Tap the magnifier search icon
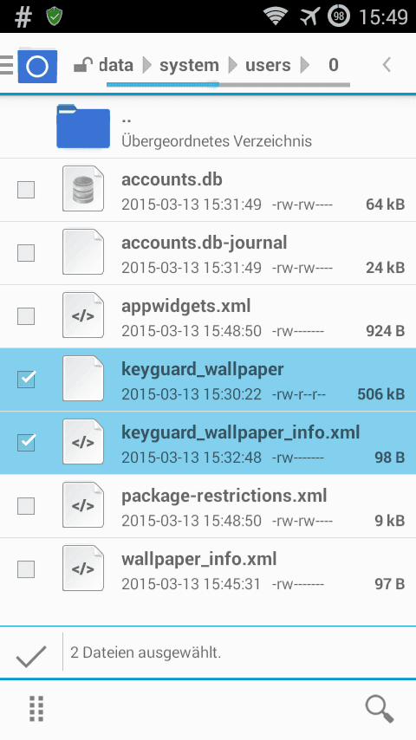The height and width of the screenshot is (740, 416). click(380, 709)
